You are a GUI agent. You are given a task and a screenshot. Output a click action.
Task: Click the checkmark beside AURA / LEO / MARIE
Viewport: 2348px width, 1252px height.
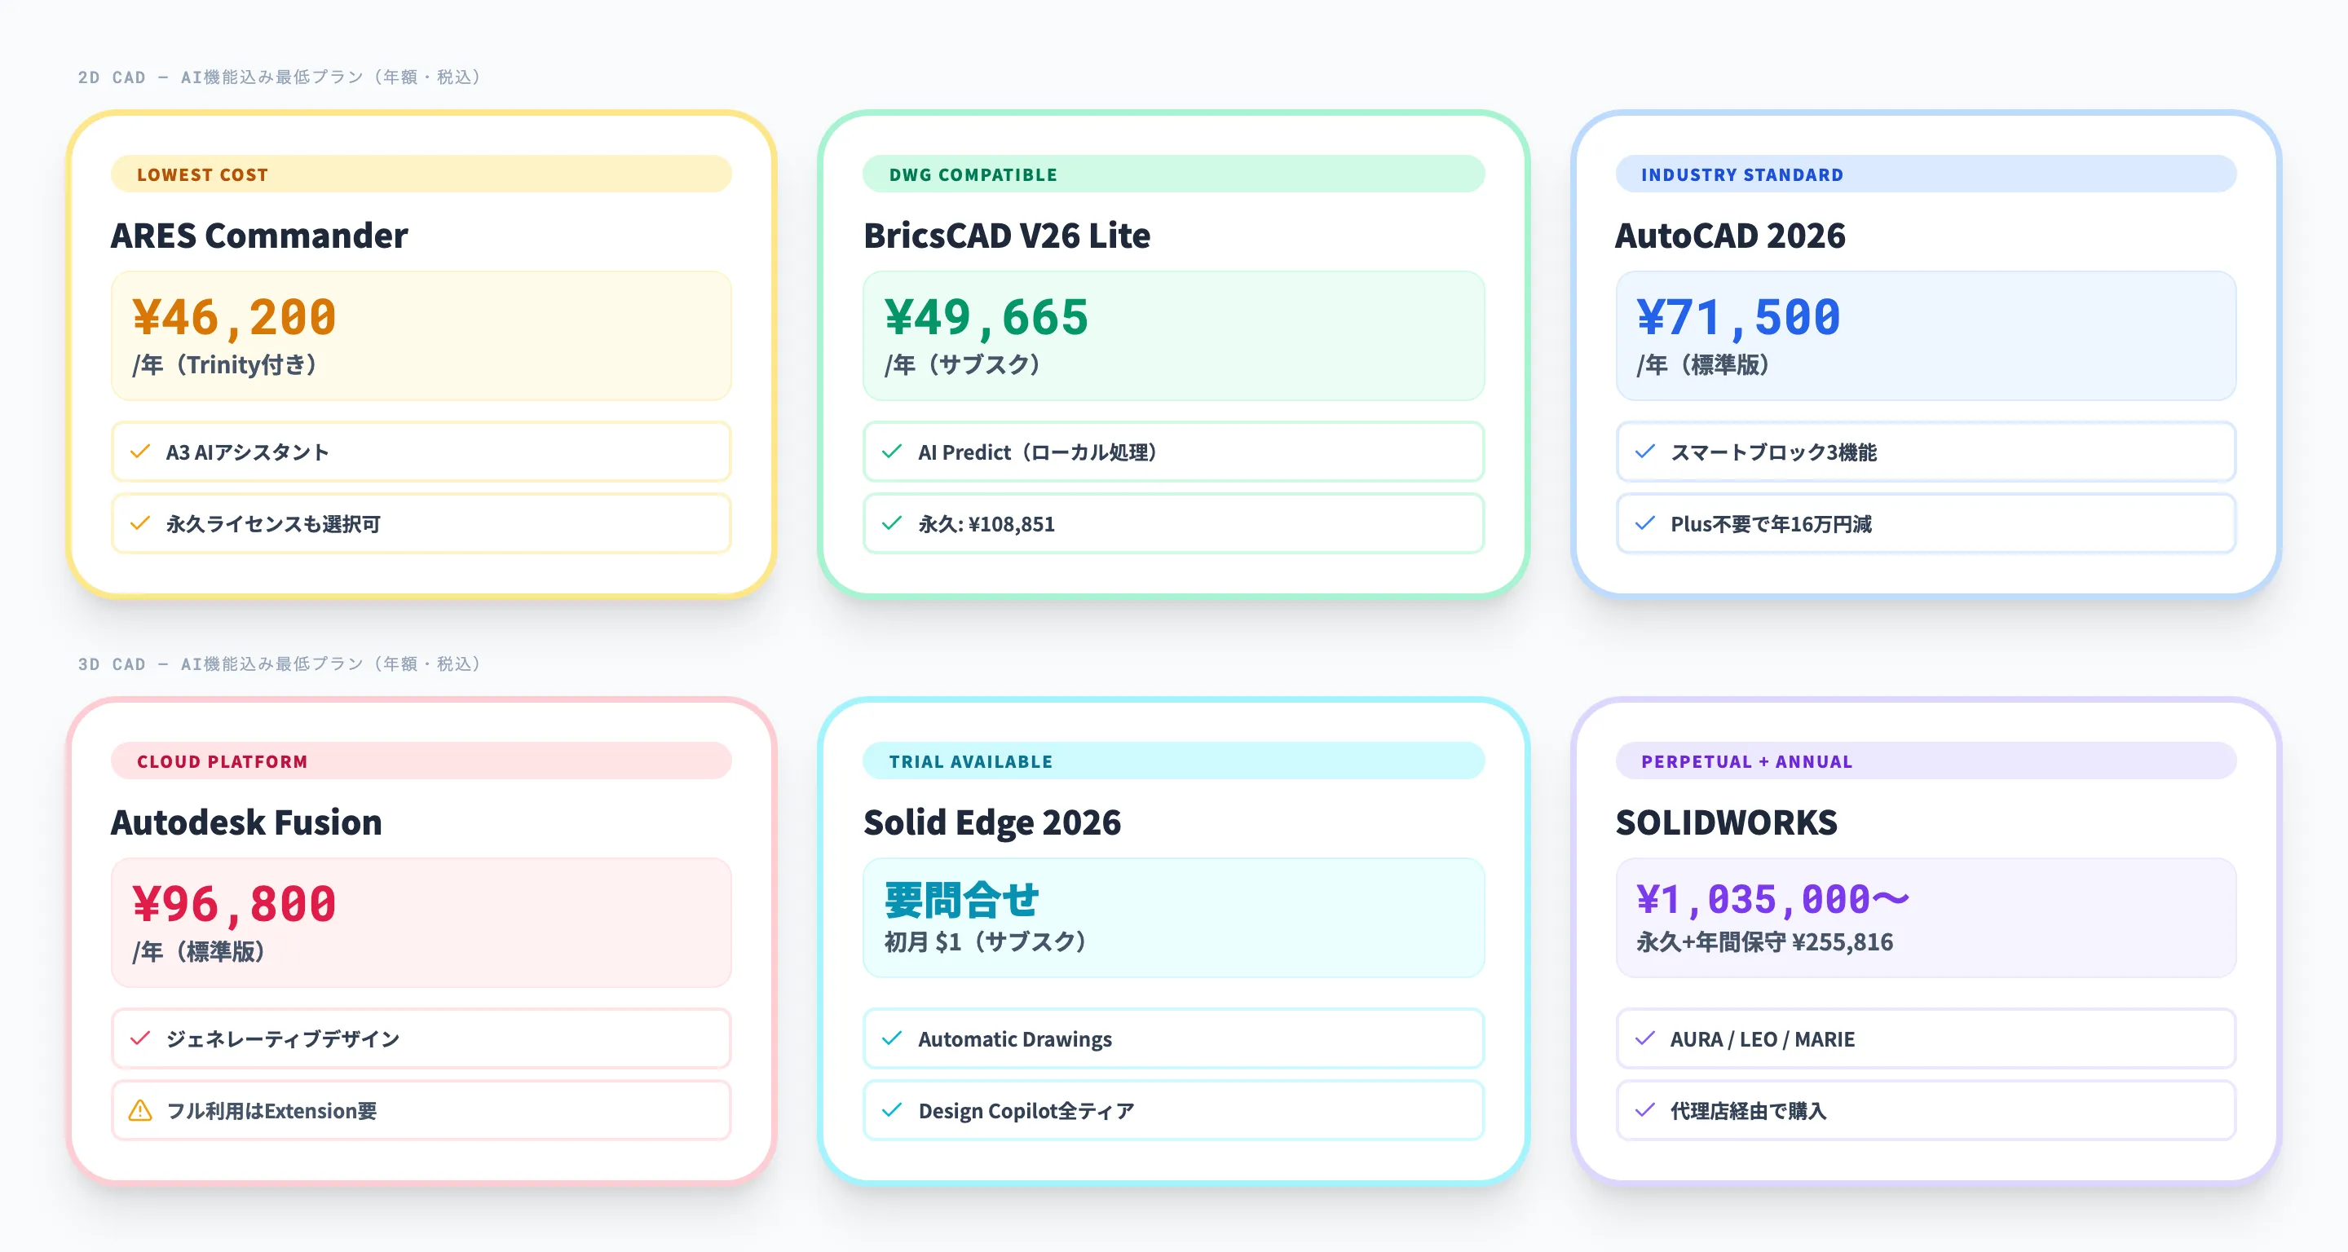[x=1645, y=1038]
